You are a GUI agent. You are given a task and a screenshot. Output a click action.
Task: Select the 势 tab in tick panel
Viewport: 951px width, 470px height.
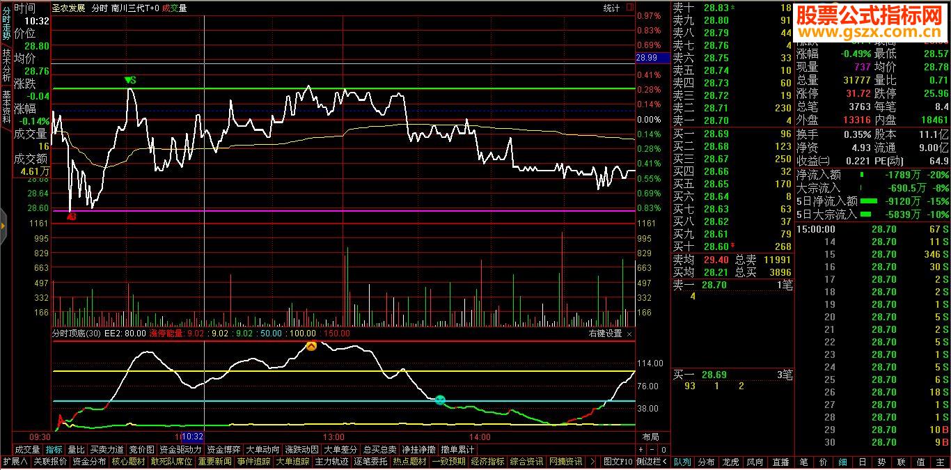pyautogui.click(x=881, y=462)
